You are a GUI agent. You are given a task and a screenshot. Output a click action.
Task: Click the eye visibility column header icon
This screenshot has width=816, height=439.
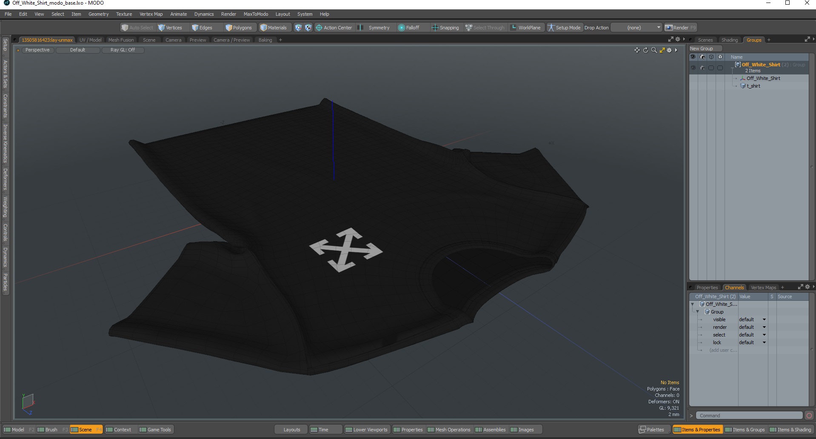pyautogui.click(x=693, y=57)
